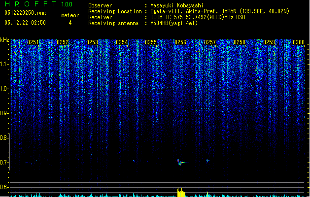Click the kHz axis unit label

click(x=4, y=40)
